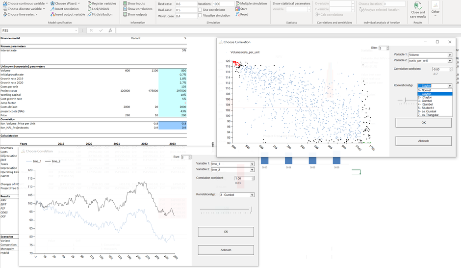Click the Choose discrete variable icon
The image size is (461, 268).
click(5, 9)
